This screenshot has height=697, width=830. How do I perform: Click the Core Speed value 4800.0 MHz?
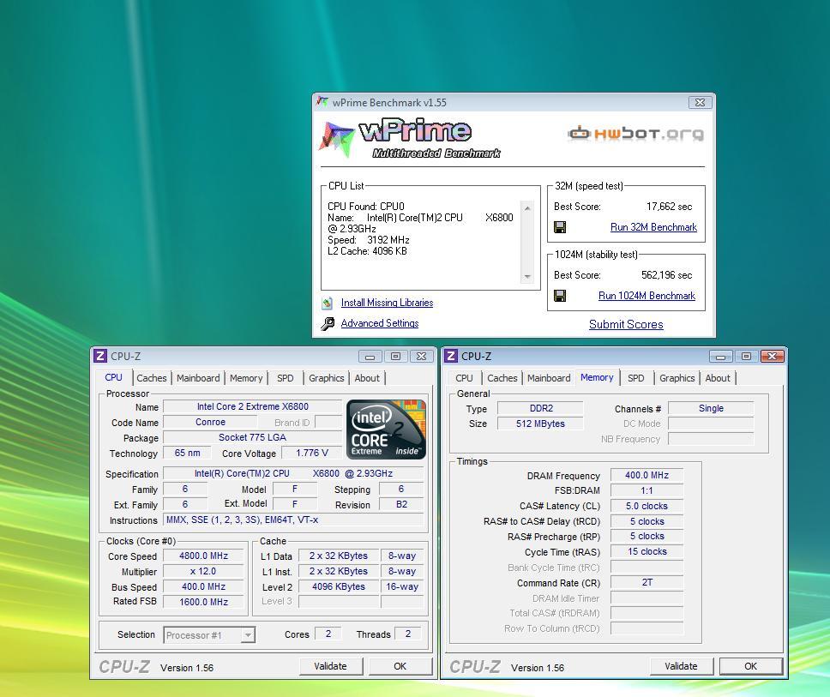click(204, 556)
